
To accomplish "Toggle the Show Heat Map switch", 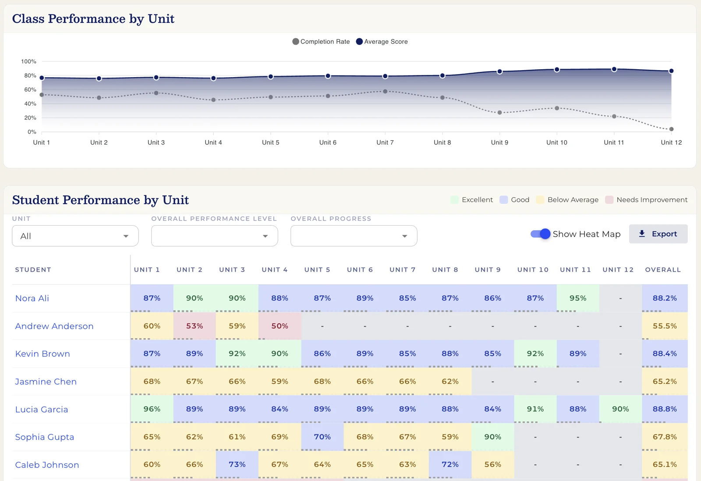I will (x=540, y=234).
